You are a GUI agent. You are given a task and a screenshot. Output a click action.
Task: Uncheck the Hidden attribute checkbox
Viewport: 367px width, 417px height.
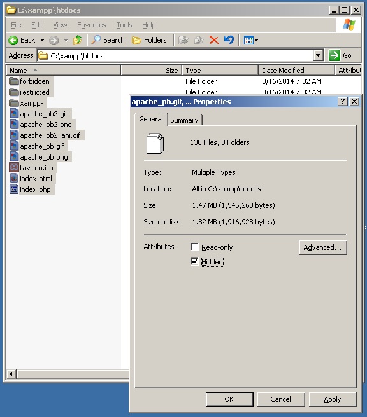[x=194, y=262]
